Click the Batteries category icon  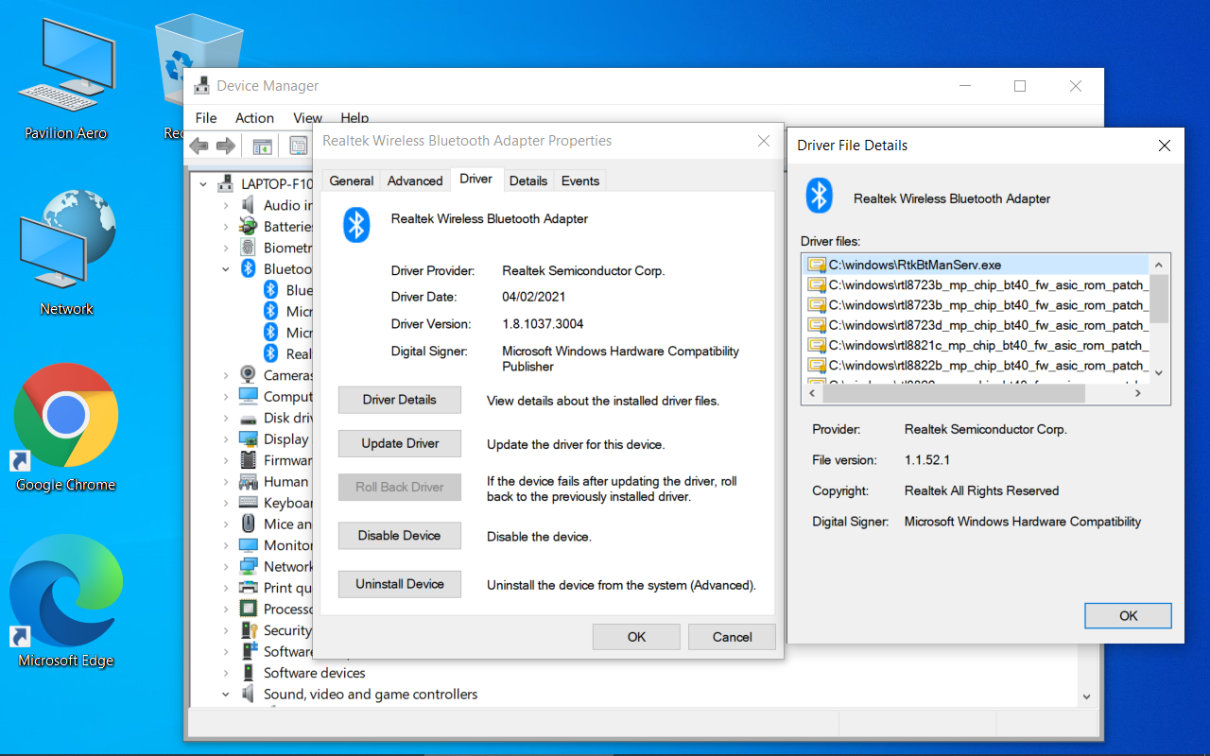coord(248,226)
